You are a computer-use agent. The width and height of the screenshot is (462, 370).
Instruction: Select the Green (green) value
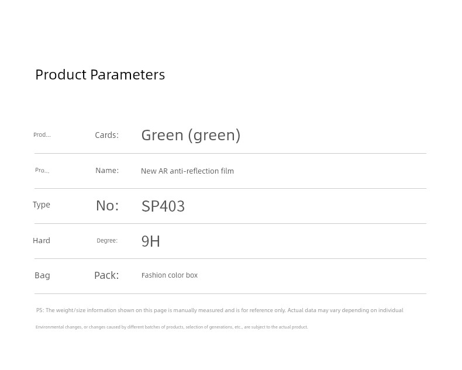(191, 135)
